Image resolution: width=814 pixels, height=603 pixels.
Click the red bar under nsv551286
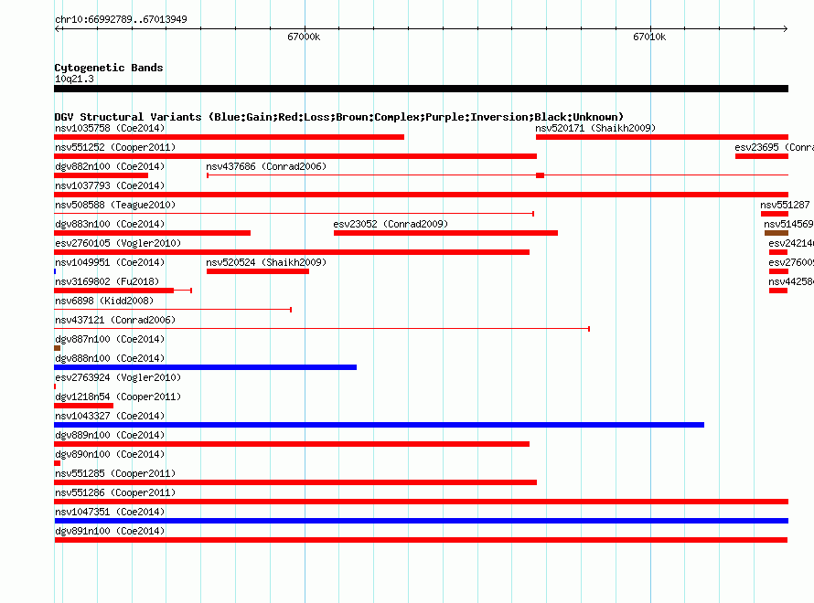421,502
